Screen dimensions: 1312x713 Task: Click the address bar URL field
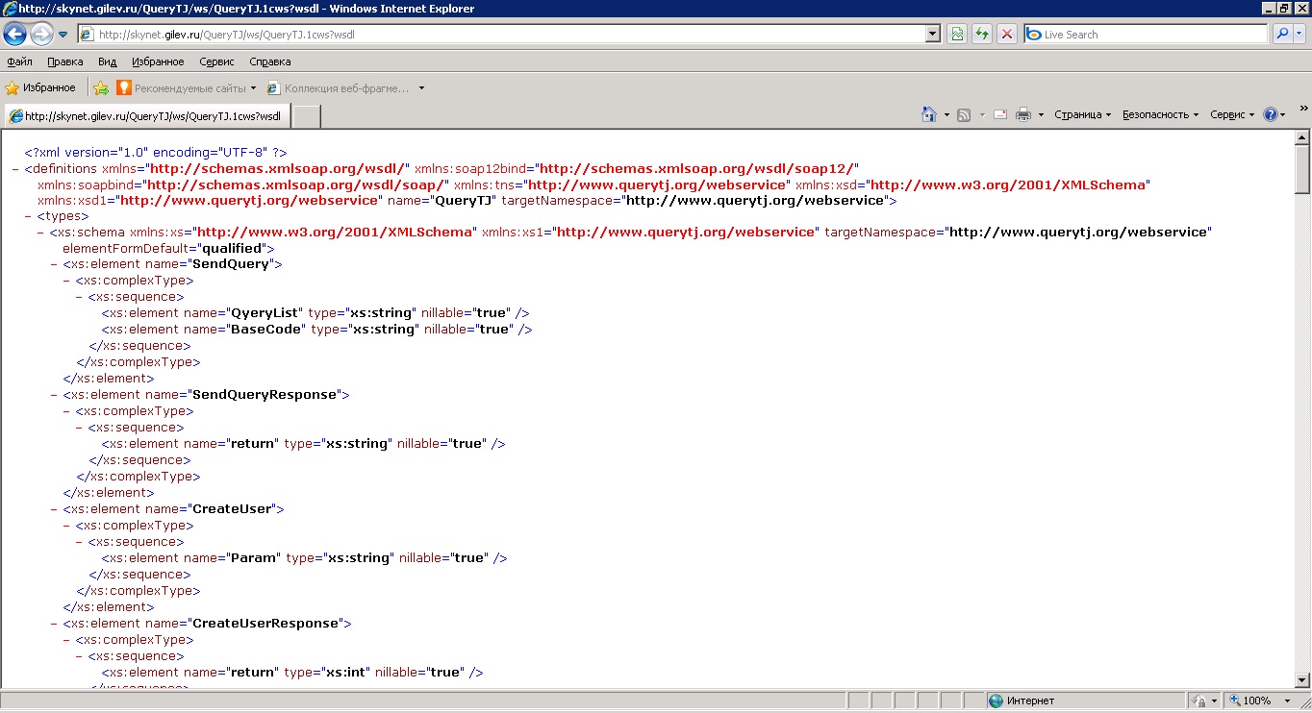coord(500,35)
